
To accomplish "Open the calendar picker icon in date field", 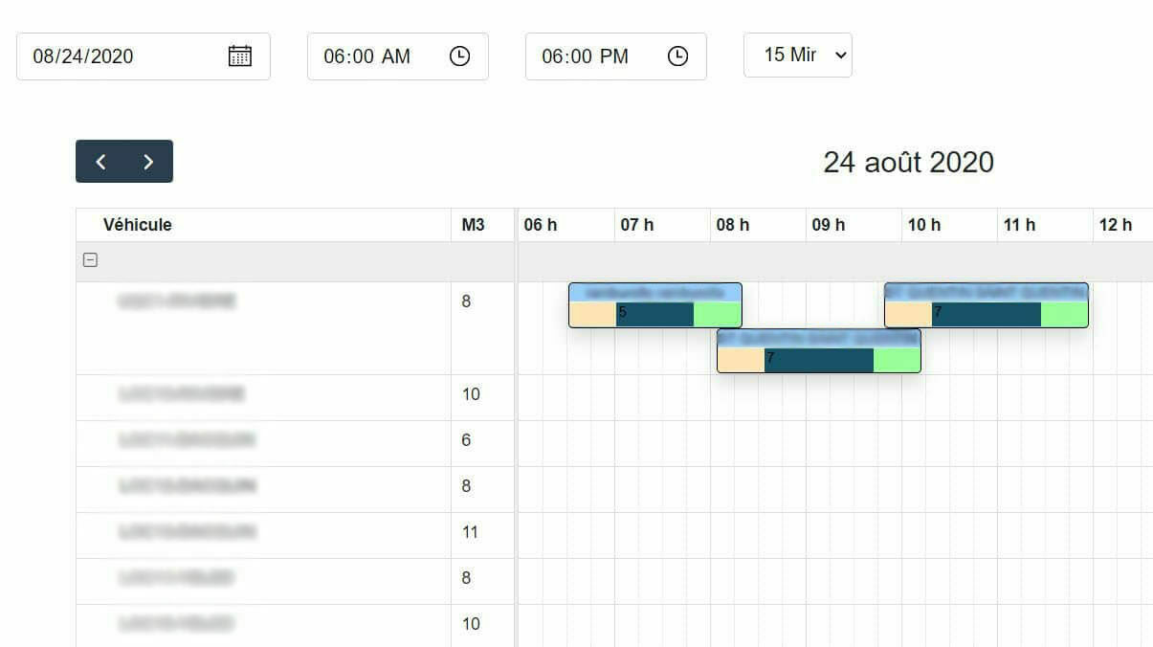I will 240,56.
